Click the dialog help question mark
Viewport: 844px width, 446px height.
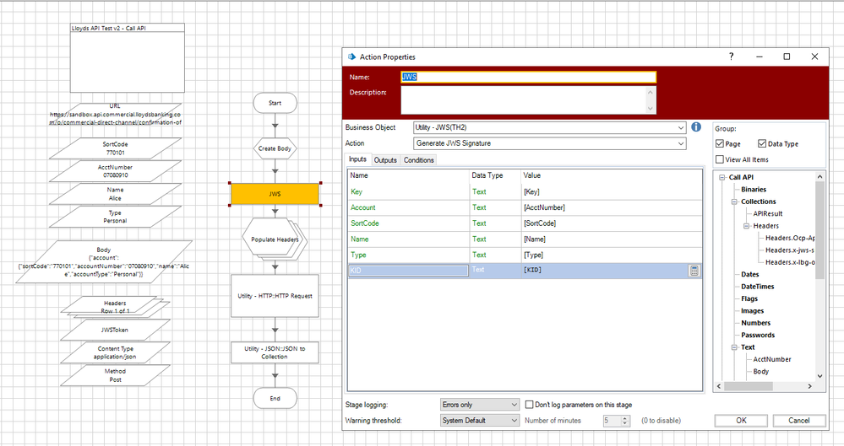coord(731,56)
